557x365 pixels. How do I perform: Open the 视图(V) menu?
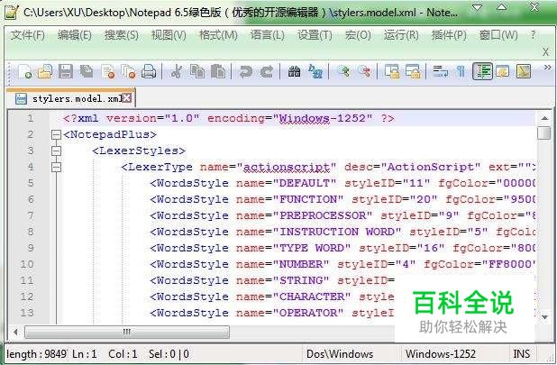point(169,35)
